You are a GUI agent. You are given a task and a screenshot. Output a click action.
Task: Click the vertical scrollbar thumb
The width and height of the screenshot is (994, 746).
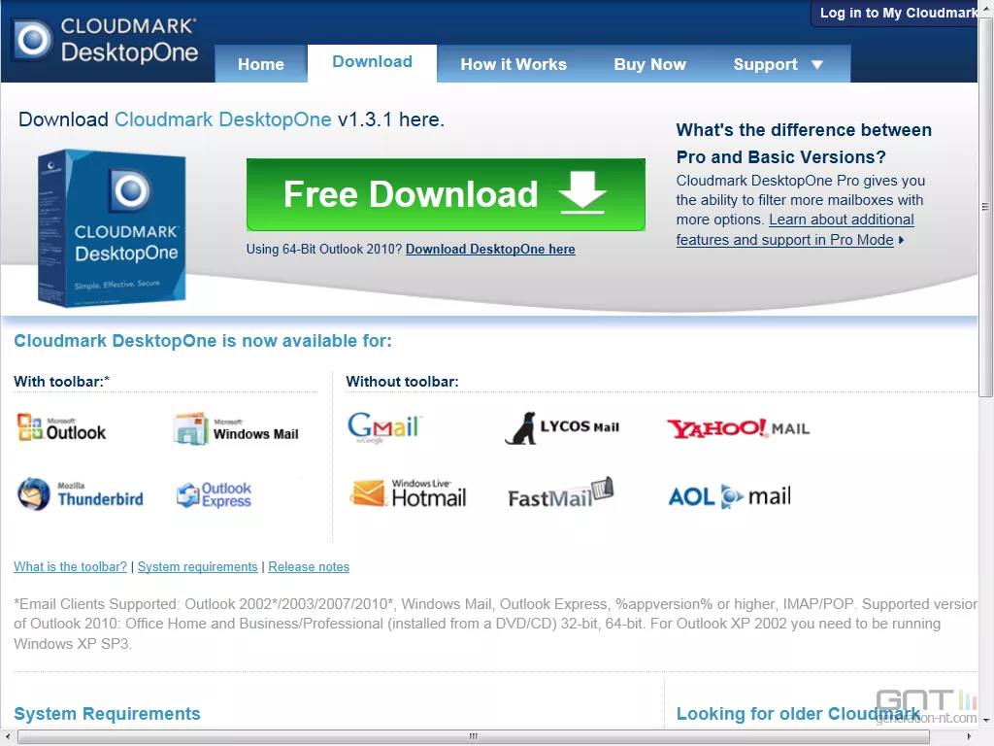pos(985,207)
